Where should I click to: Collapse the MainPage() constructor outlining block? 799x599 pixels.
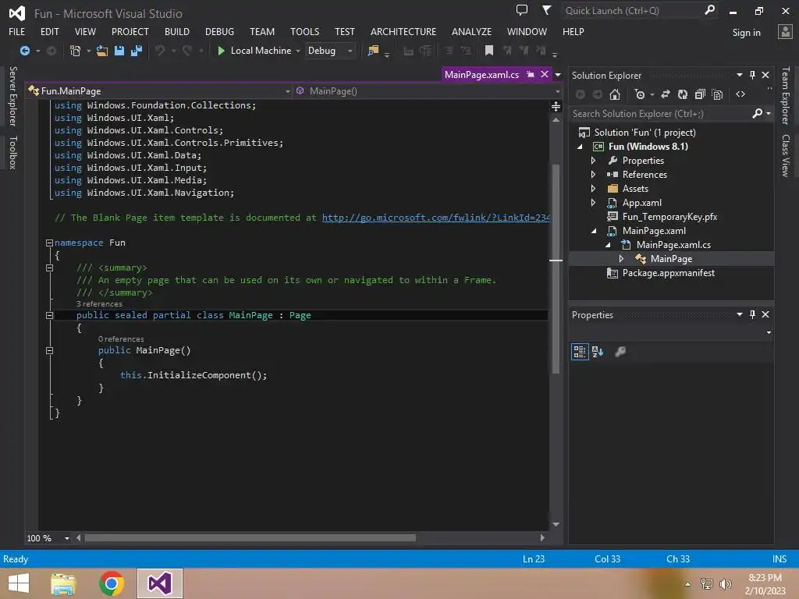pos(49,350)
